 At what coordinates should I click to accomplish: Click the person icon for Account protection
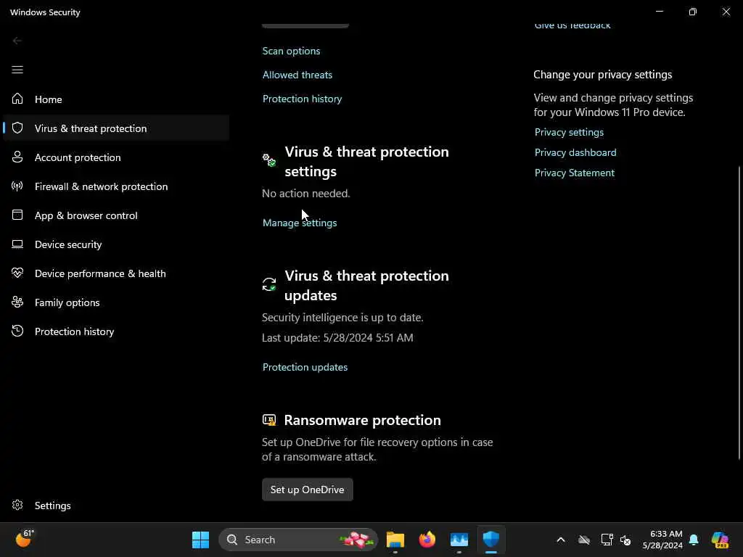coord(17,157)
